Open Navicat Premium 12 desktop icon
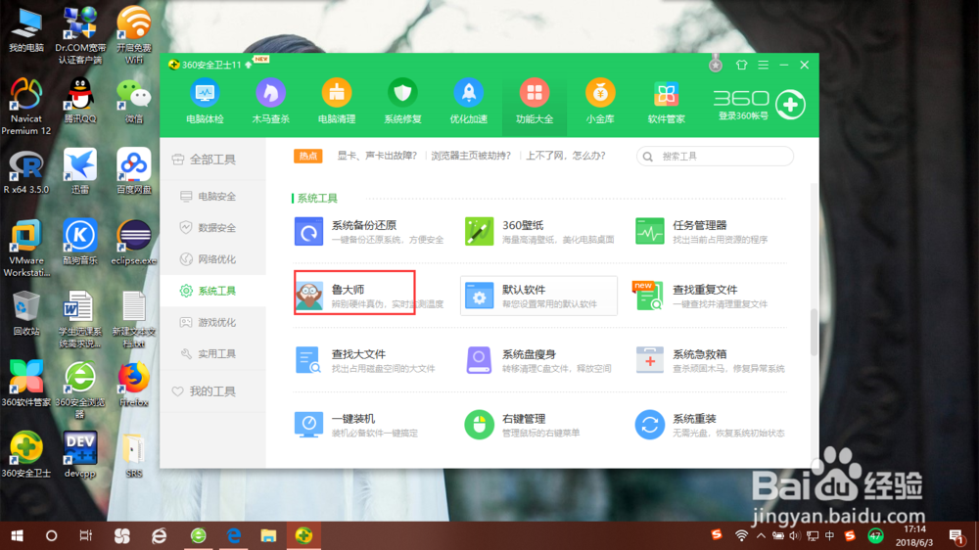This screenshot has height=550, width=979. pyautogui.click(x=25, y=106)
